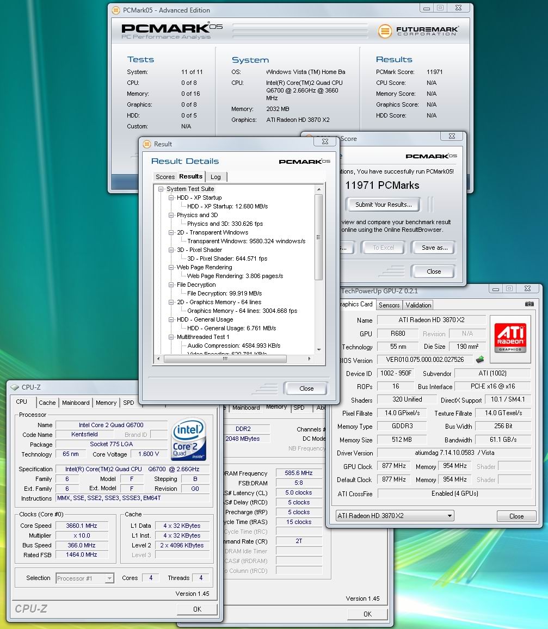Click the Futuremark logo in PCMark05 window
The width and height of the screenshot is (548, 629).
point(418,31)
